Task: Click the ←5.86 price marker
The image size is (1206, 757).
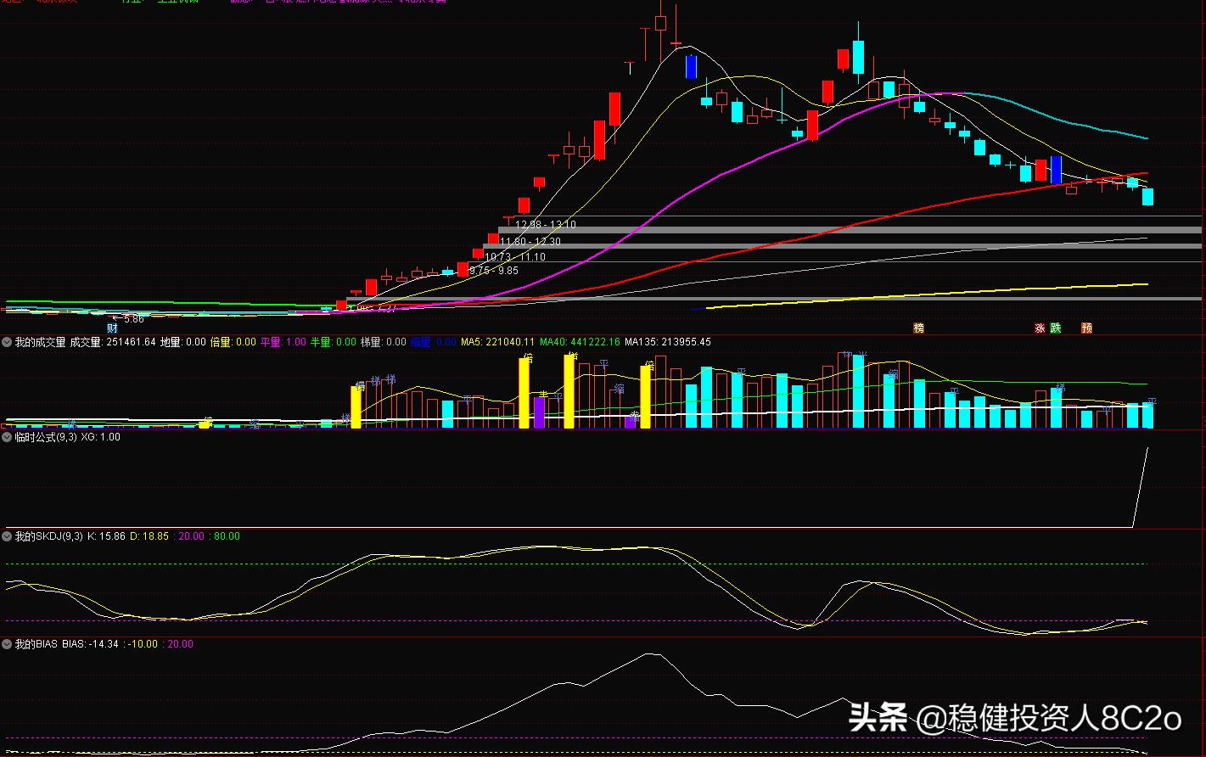Action: pyautogui.click(x=127, y=318)
